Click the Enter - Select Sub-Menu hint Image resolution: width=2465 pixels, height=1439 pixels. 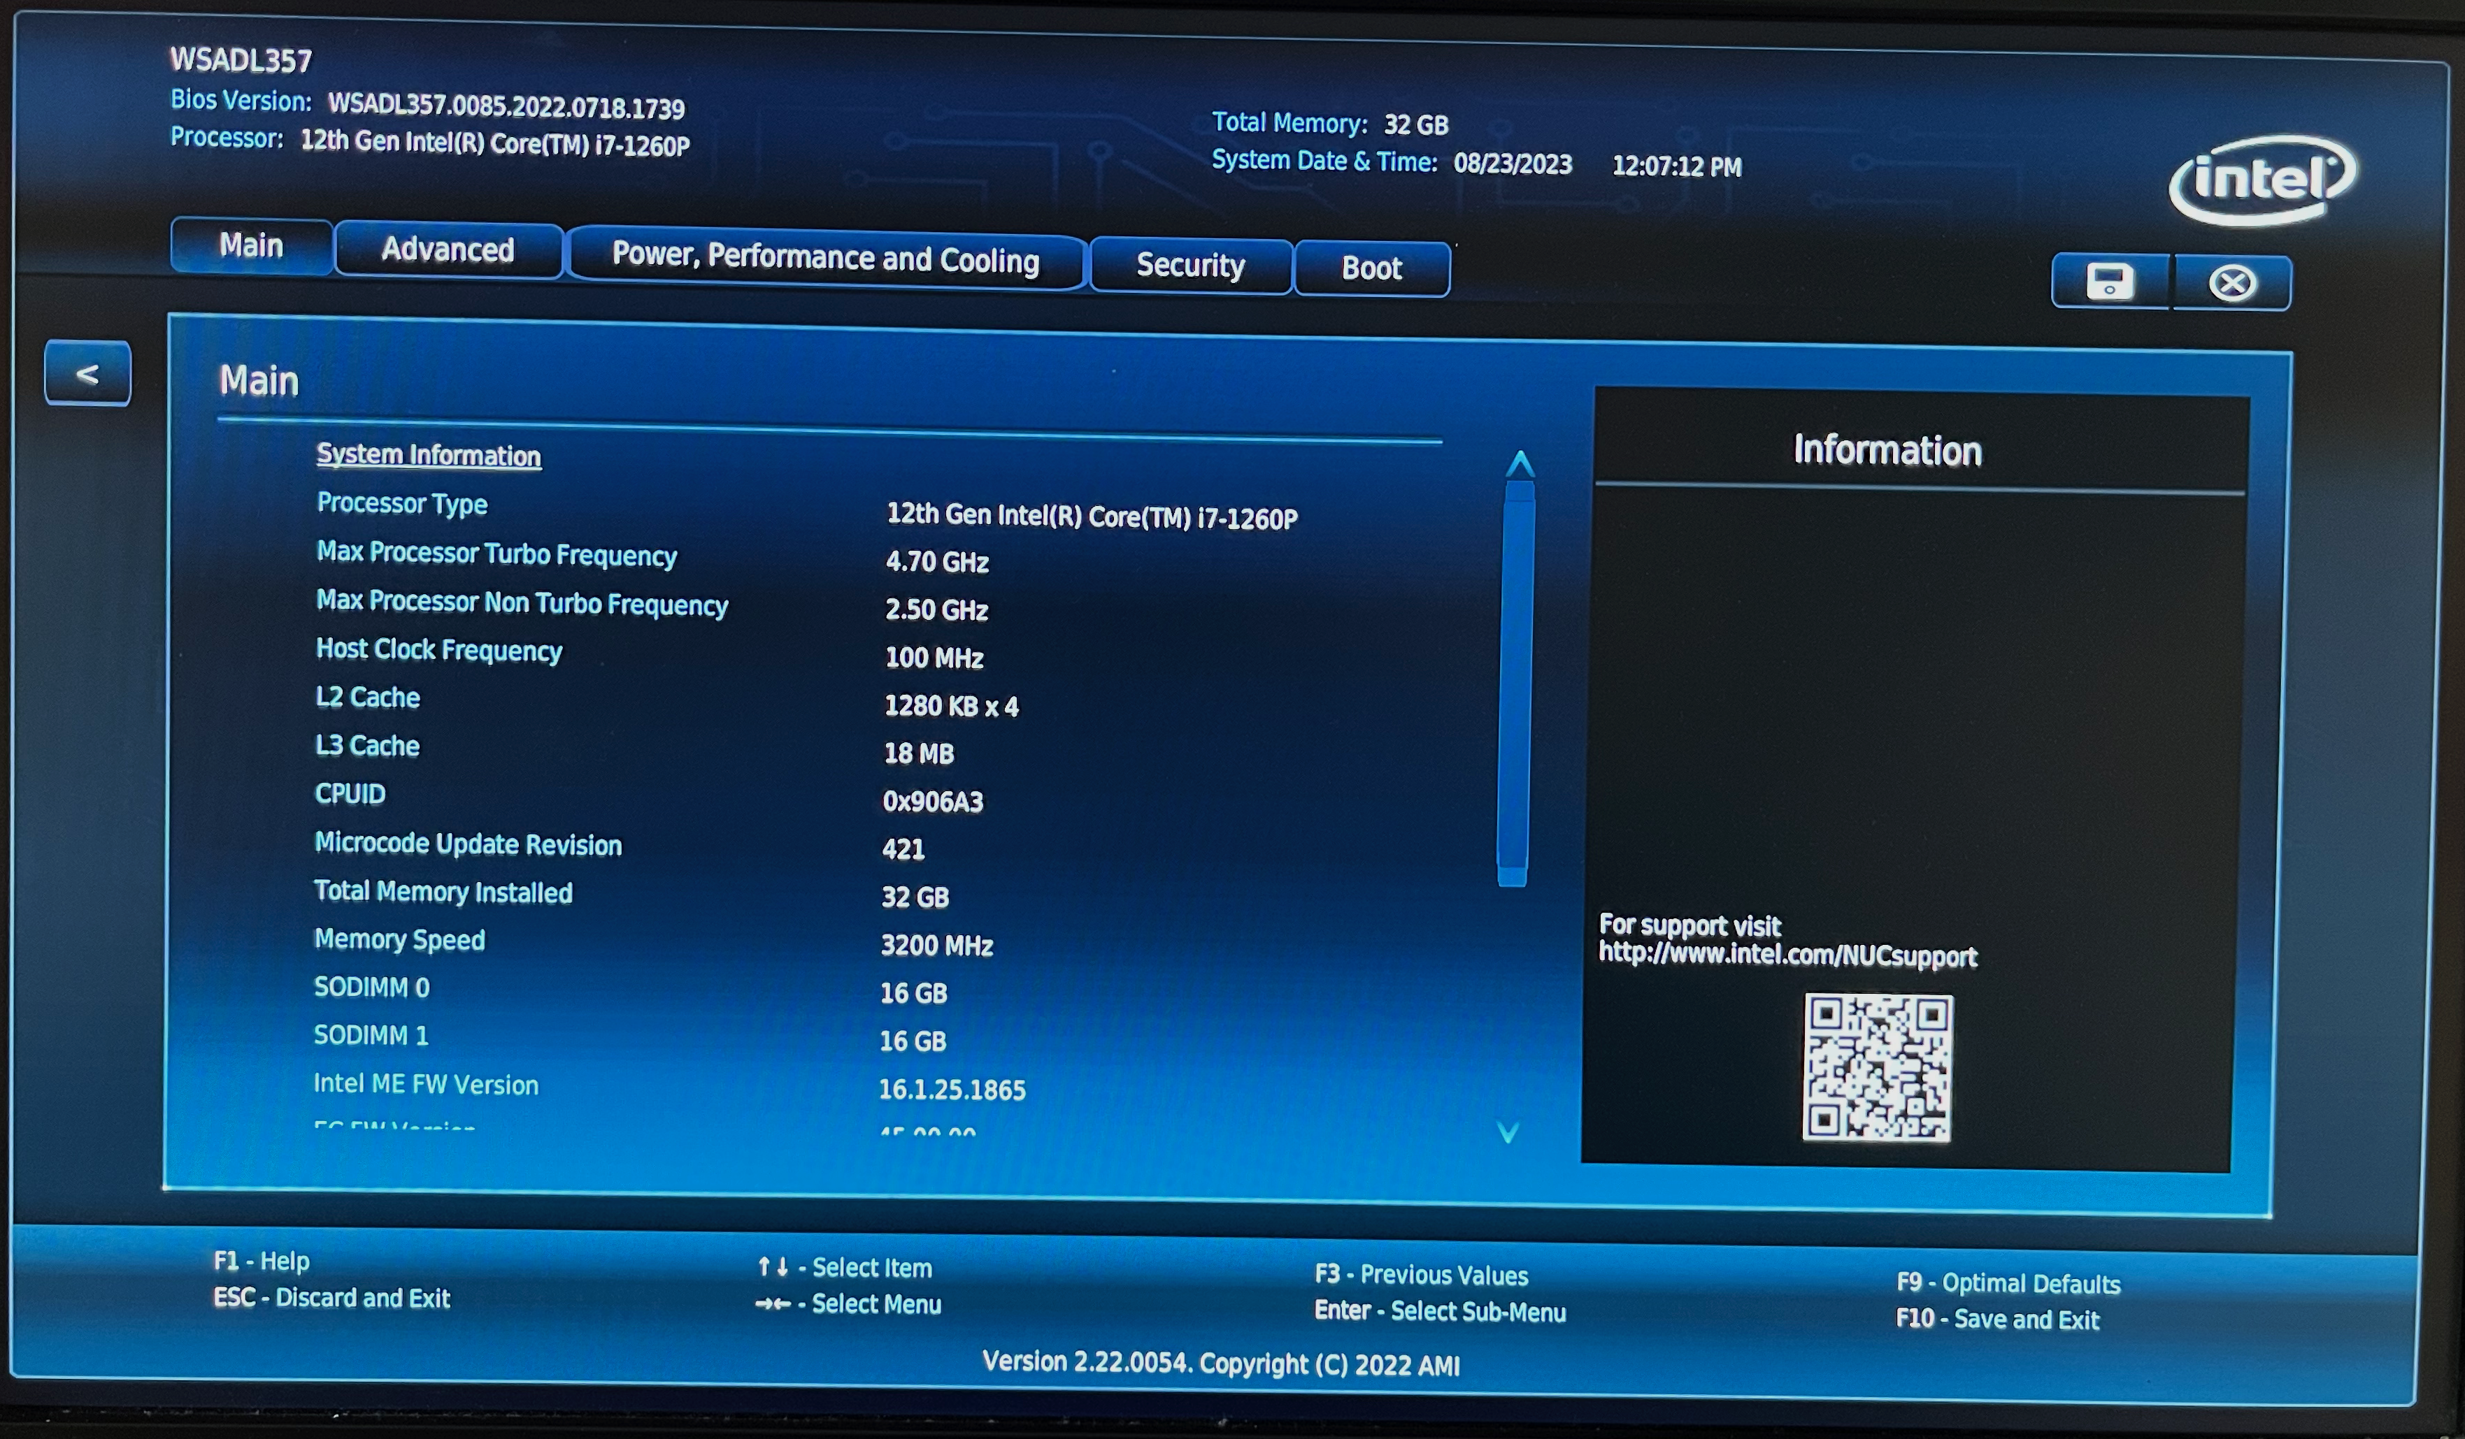pos(1440,1311)
